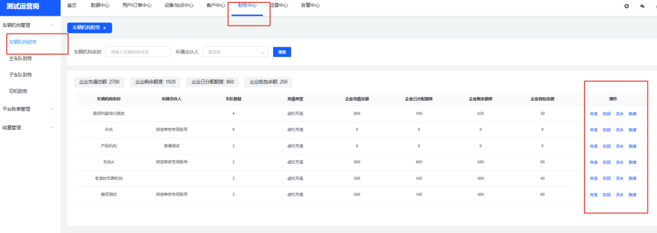Select 车辆机构财务 in the sidebar
The height and width of the screenshot is (233, 657).
[x=23, y=42]
